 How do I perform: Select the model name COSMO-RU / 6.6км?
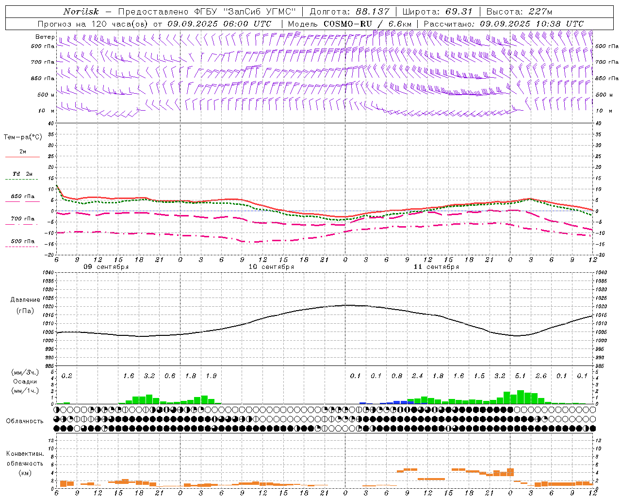coord(368,24)
